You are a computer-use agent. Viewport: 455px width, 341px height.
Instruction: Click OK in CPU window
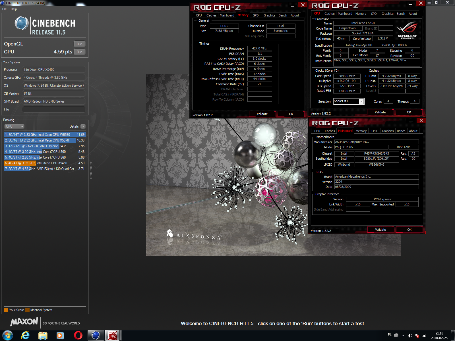(409, 112)
